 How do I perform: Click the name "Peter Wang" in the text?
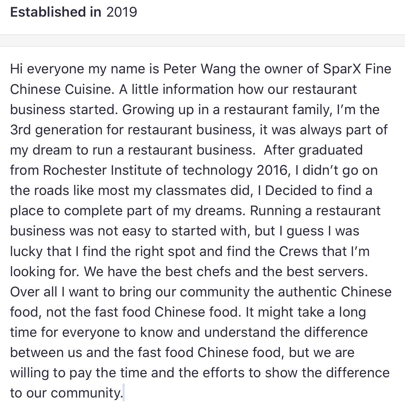click(199, 69)
